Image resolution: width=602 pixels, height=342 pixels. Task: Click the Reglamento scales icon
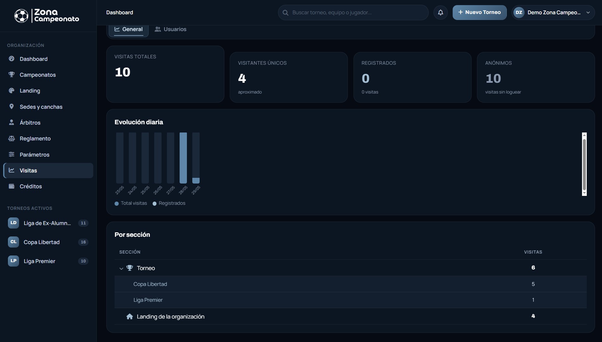[x=12, y=138]
